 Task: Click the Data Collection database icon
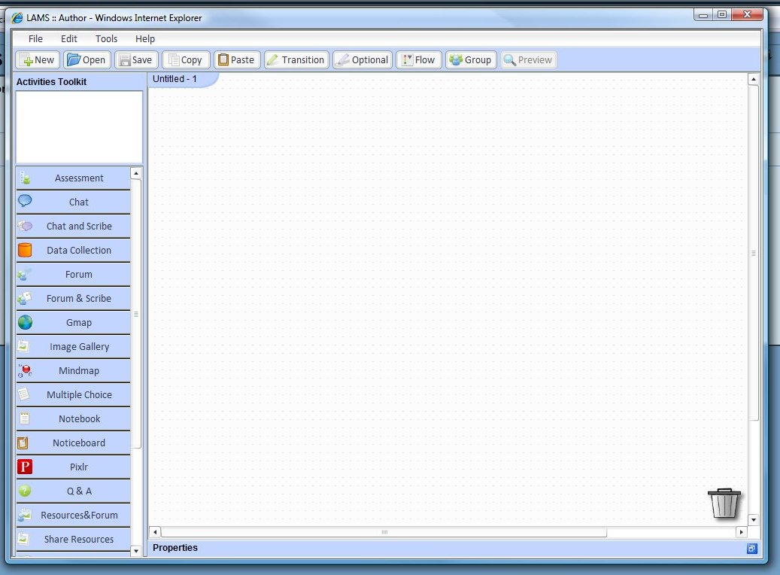coord(25,250)
